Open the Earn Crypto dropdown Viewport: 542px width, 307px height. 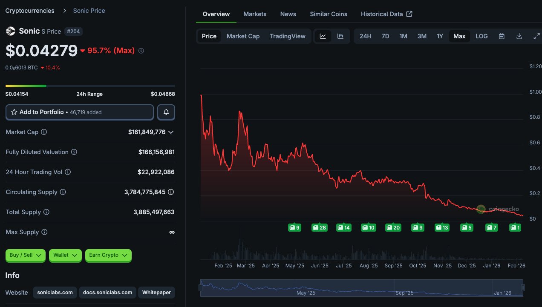[x=108, y=255]
